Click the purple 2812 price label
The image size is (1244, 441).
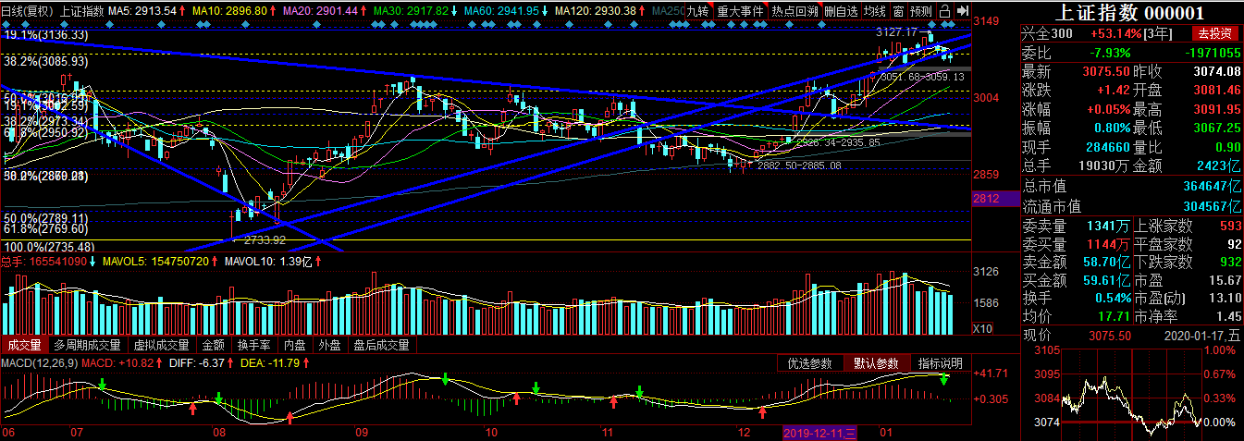(x=984, y=198)
